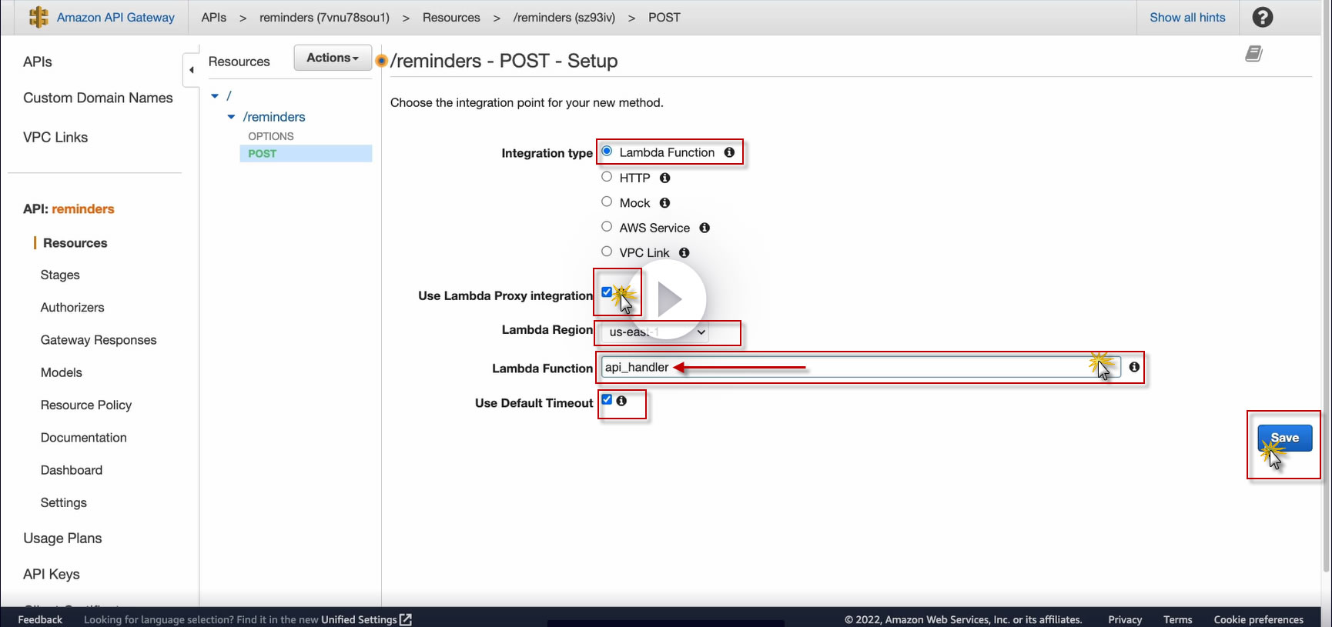This screenshot has height=627, width=1332.
Task: Open VPC Links page
Action: (55, 137)
